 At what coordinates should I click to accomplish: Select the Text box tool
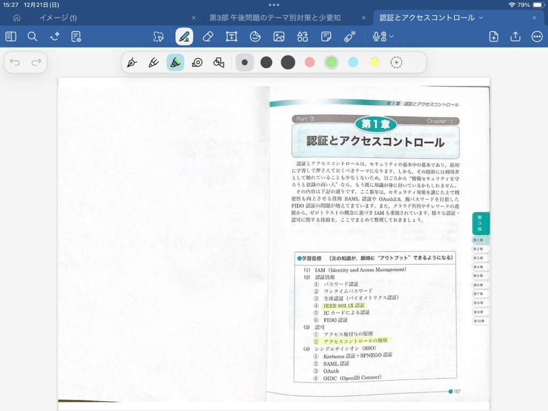pyautogui.click(x=231, y=36)
